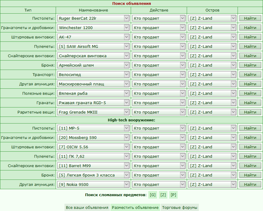The width and height of the screenshot is (263, 211).
Task: Click Найти next to Снайперская винтовка
Action: click(x=250, y=56)
